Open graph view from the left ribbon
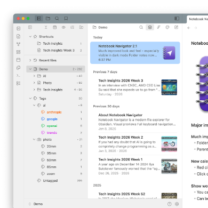This screenshot has width=208, height=208. 19,44
